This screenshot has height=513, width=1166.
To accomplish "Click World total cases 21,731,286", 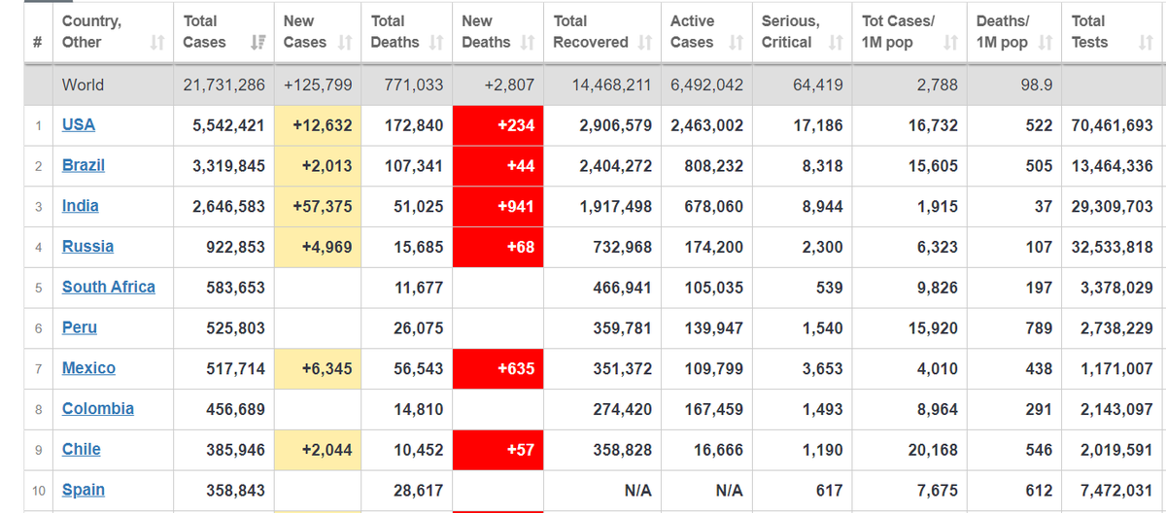I will 223,85.
